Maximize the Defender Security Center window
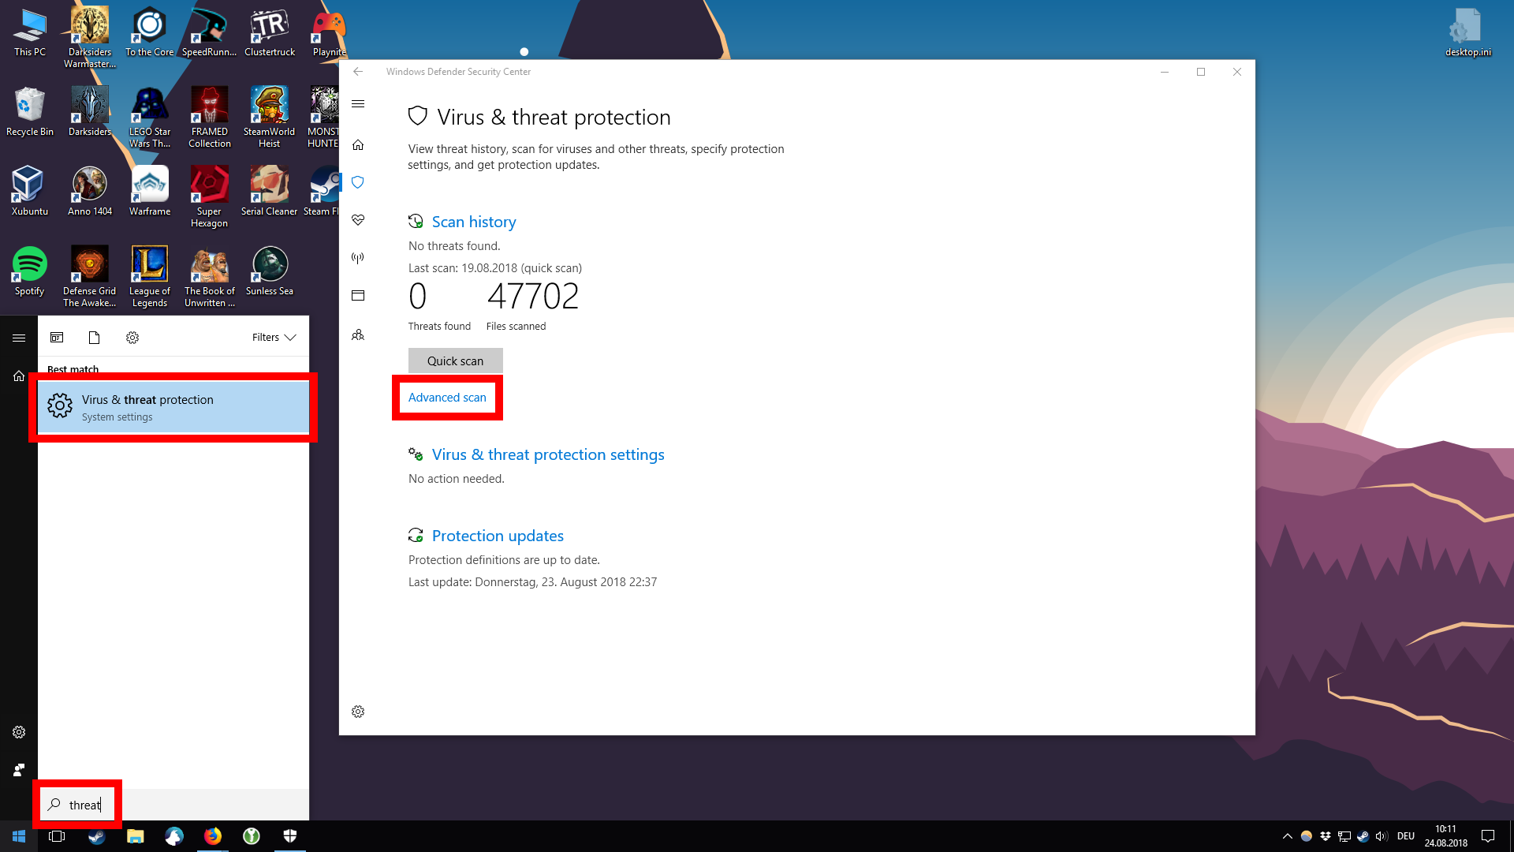The width and height of the screenshot is (1514, 852). point(1201,72)
